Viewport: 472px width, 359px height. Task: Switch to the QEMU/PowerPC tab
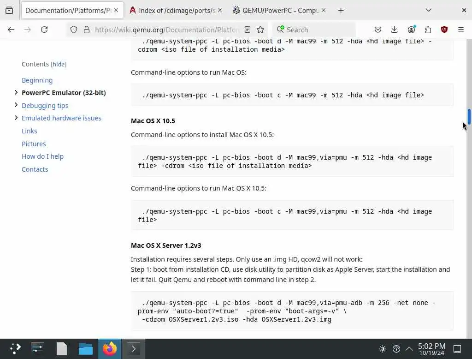coord(279,11)
